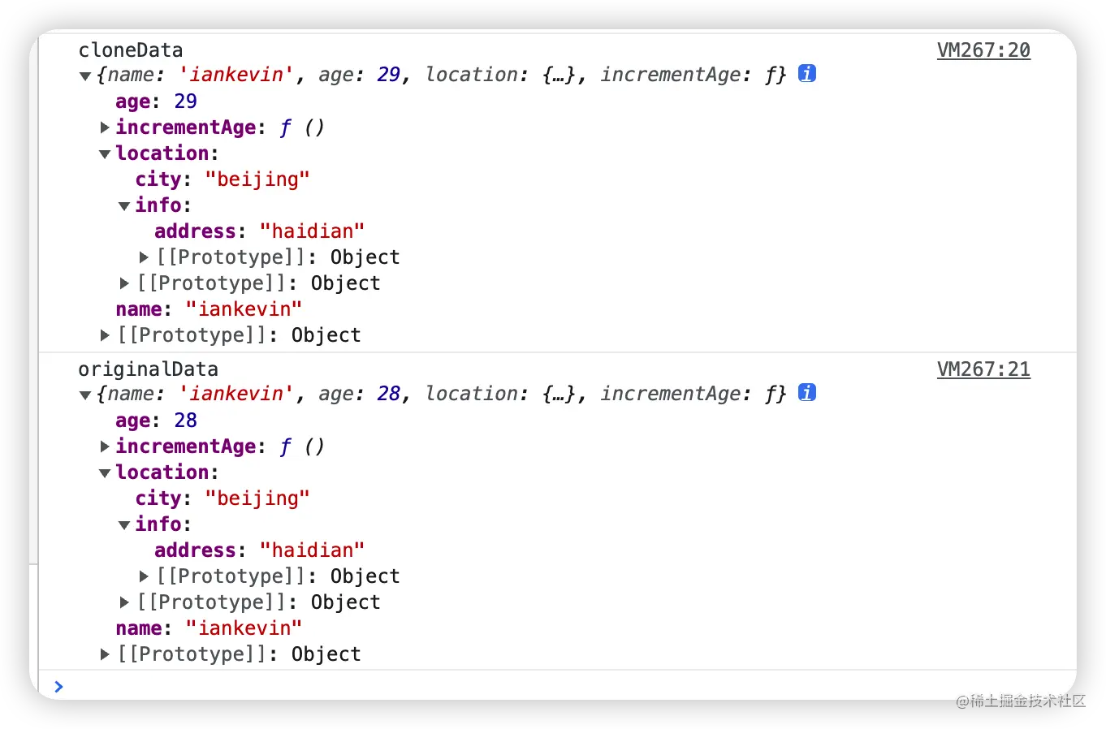Click address "haidian" value in cloneData
This screenshot has width=1106, height=729.
point(312,231)
